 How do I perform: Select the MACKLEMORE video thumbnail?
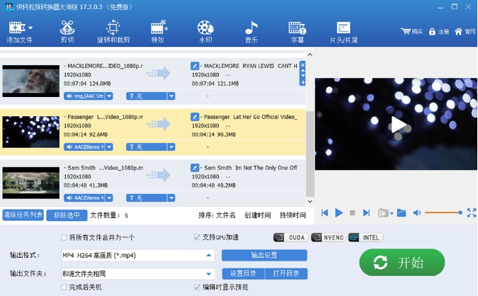click(x=30, y=81)
